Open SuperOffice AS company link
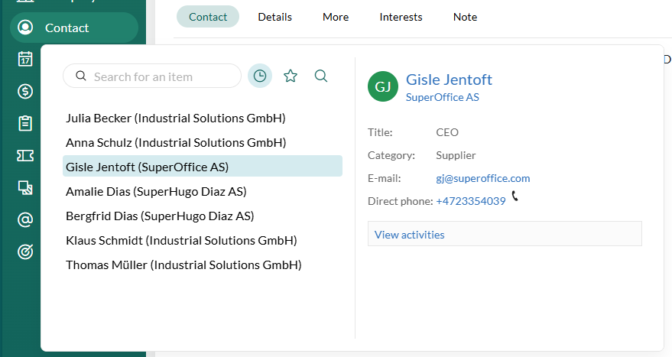The width and height of the screenshot is (672, 357). (x=443, y=97)
